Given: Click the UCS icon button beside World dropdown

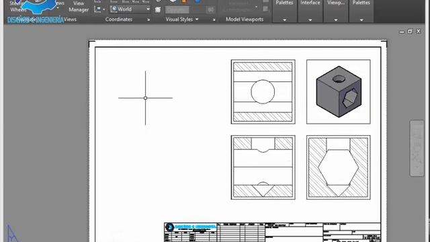Looking at the screenshot, I should [97, 9].
